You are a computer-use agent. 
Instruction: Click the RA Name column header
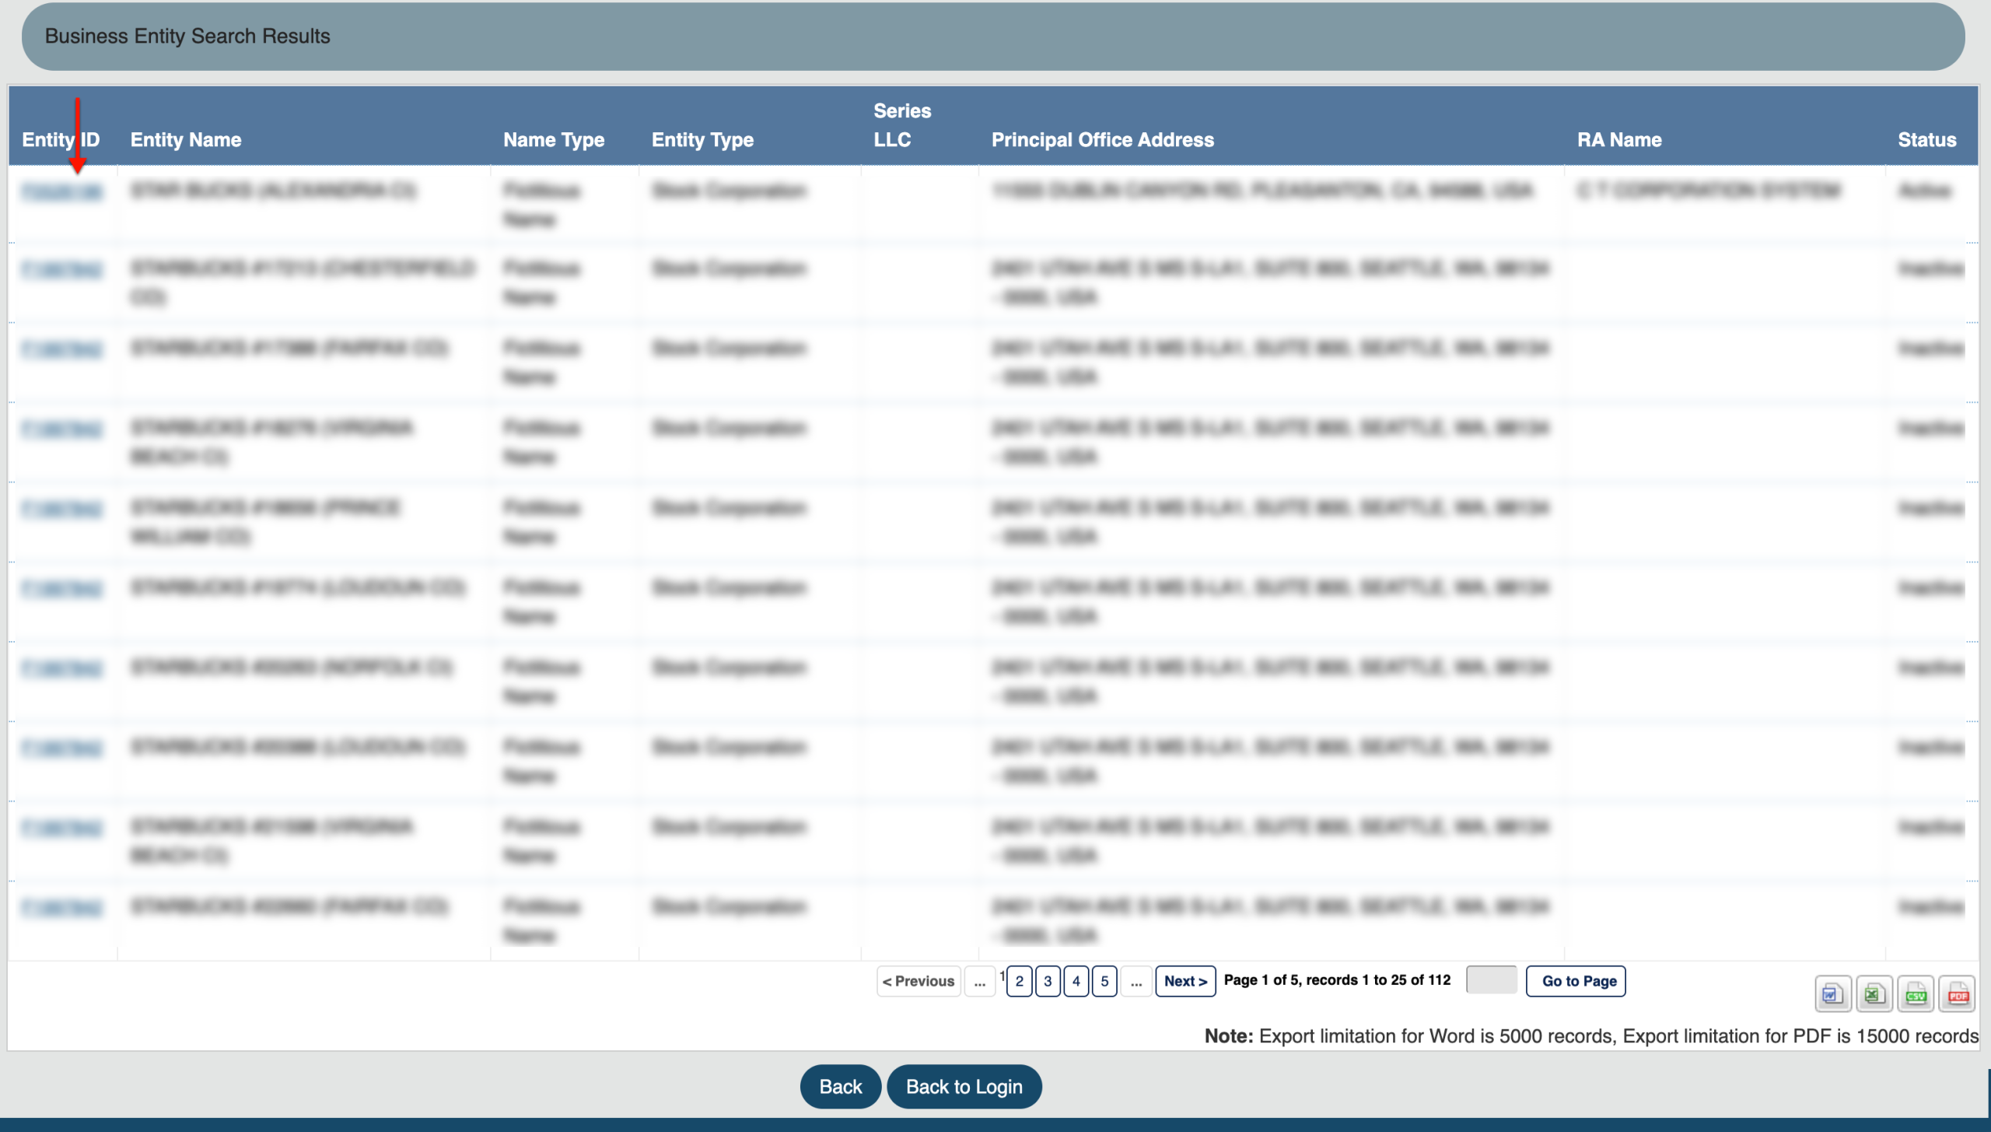[1619, 140]
